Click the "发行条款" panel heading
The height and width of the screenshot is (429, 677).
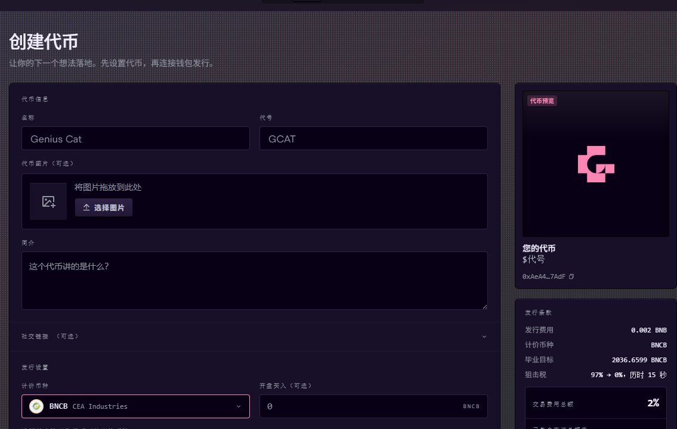(x=539, y=313)
